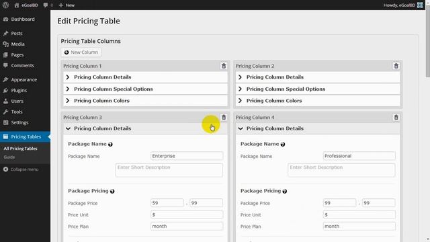Click the Enterprise package name field

[x=187, y=156]
